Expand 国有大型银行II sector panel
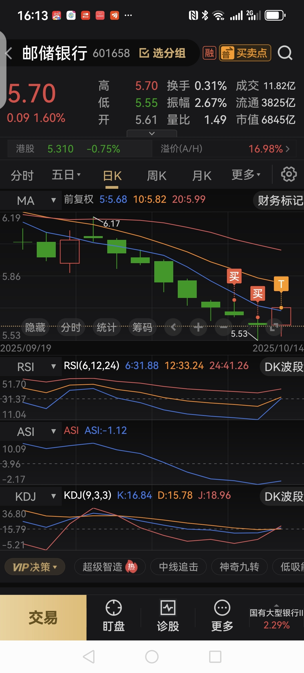 276,617
